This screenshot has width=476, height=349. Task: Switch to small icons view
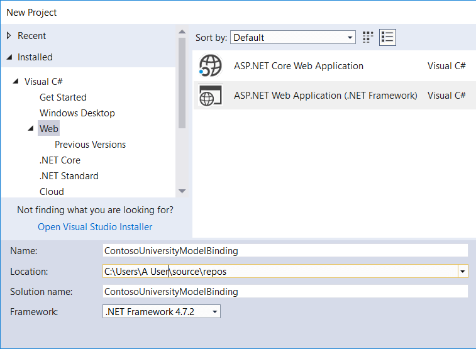tap(368, 37)
